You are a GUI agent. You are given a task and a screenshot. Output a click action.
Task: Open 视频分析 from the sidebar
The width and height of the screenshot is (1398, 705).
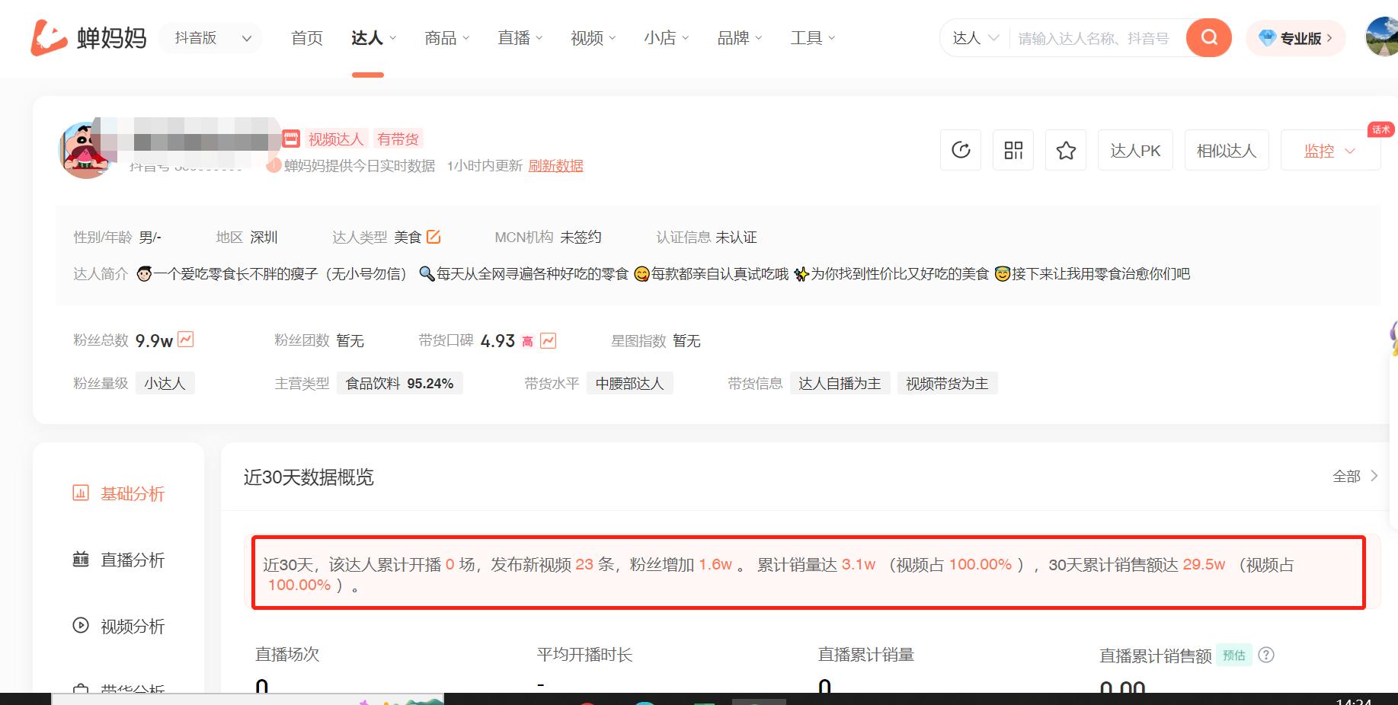click(132, 626)
